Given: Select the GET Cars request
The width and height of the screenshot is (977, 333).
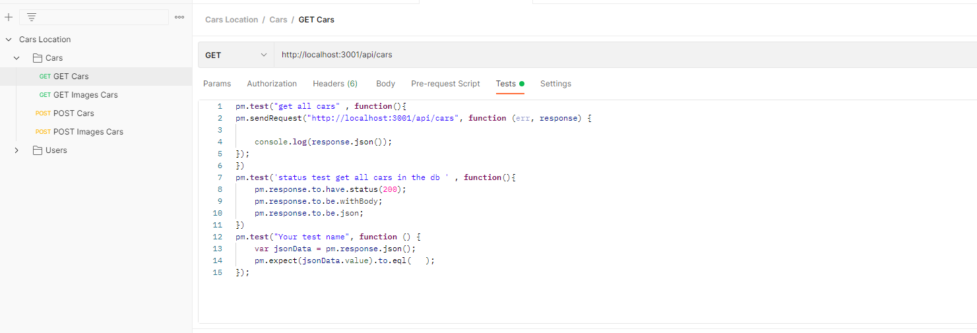Looking at the screenshot, I should pyautogui.click(x=96, y=76).
